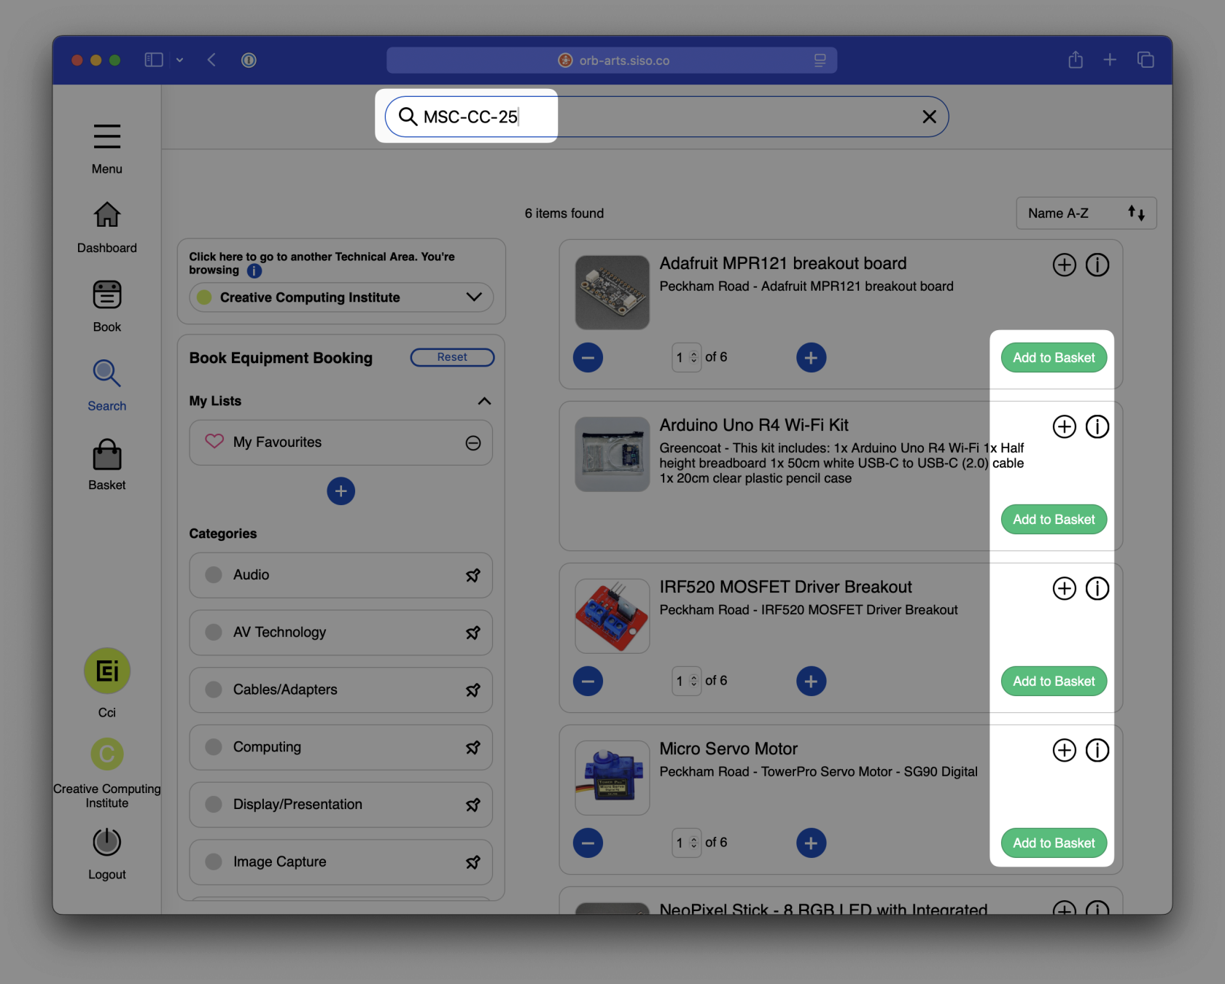Viewport: 1225px width, 984px height.
Task: Click the browser share icon
Action: tap(1076, 60)
